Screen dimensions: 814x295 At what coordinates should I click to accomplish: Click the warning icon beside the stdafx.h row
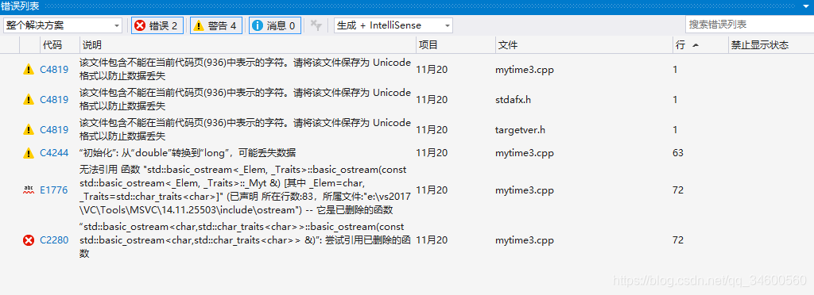coord(29,99)
